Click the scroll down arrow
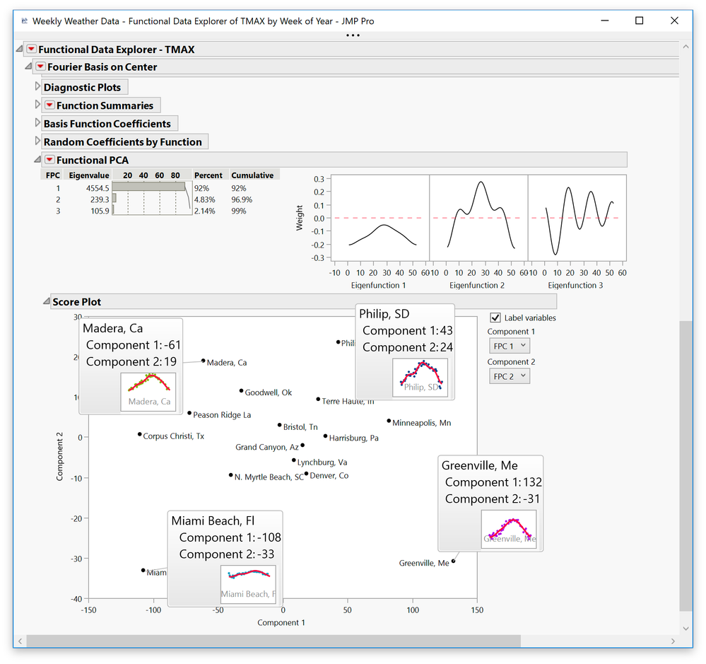Viewport: 706px width, 664px height. pyautogui.click(x=686, y=629)
